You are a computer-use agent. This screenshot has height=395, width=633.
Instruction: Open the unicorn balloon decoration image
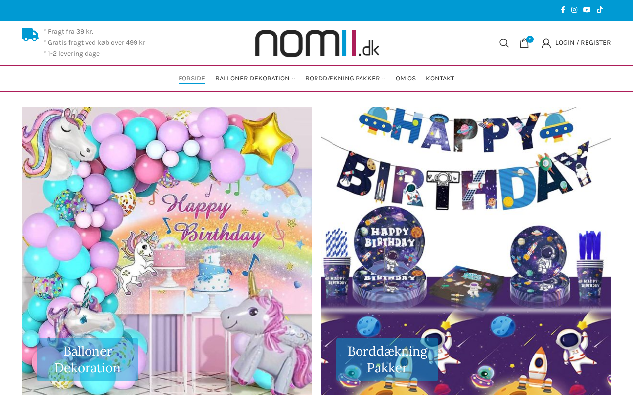point(167,222)
